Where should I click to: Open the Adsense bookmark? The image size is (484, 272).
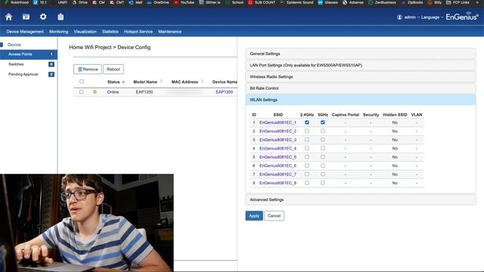click(353, 2)
